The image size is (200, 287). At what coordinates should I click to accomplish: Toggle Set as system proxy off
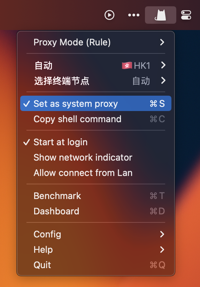point(96,103)
